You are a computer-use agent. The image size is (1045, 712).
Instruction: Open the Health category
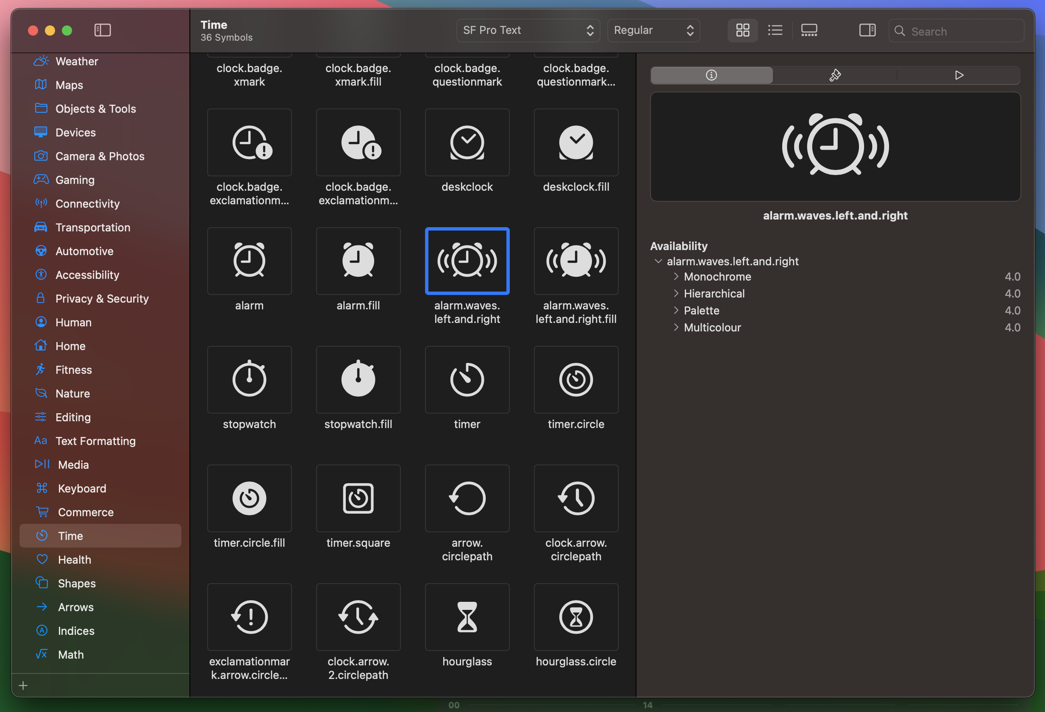(x=100, y=559)
